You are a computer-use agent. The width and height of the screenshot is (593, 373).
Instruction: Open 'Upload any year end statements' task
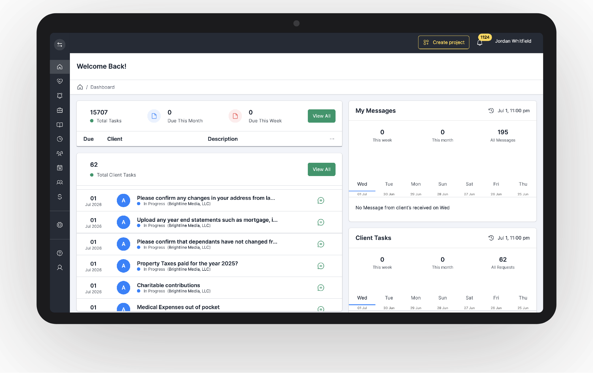point(207,220)
